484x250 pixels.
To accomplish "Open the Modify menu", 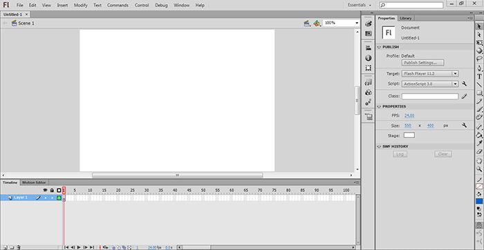I will (81, 6).
